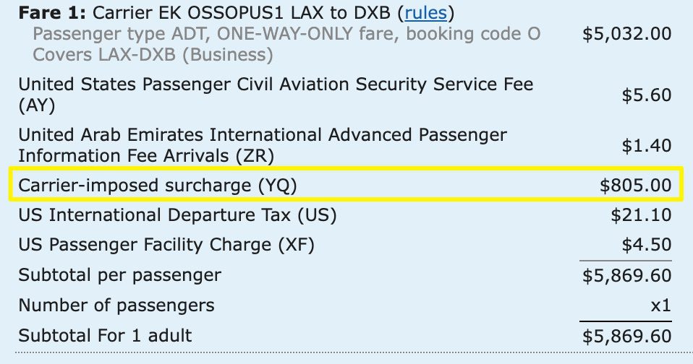Viewport: 693px width, 364px height.
Task: Select the $5,032.00 base fare amount
Action: pyautogui.click(x=626, y=34)
